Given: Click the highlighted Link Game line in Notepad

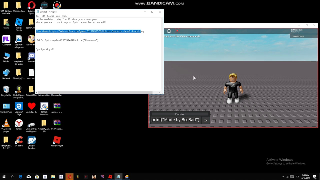Looking at the screenshot, I should (x=90, y=31).
